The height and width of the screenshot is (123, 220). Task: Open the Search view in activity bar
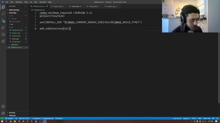coord(3,14)
